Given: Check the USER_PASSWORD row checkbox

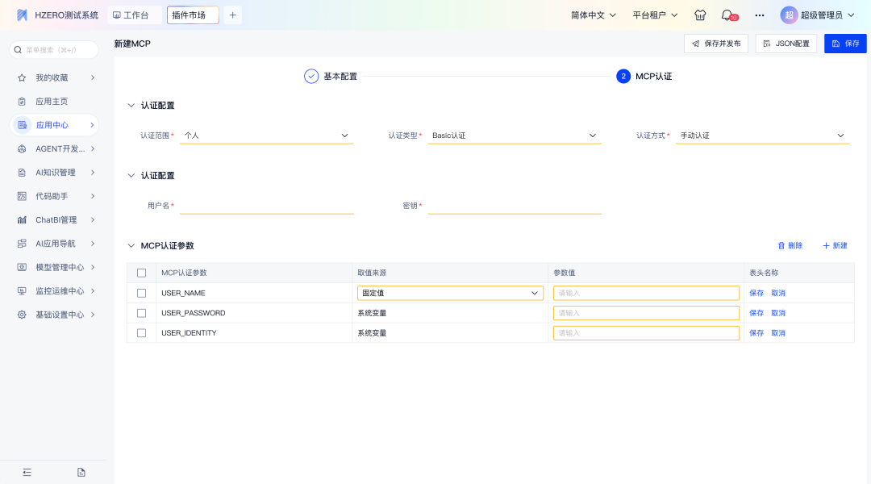Looking at the screenshot, I should 142,313.
